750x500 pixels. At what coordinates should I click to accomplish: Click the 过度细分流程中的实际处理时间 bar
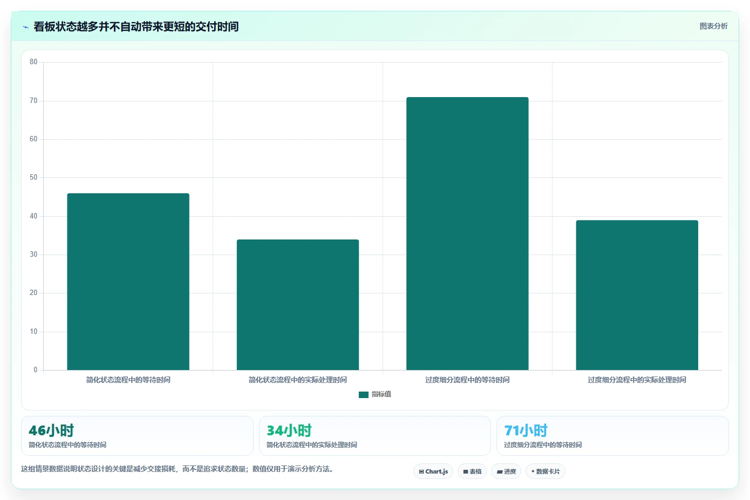click(x=637, y=295)
